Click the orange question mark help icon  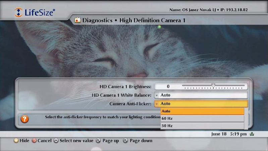pos(24,119)
